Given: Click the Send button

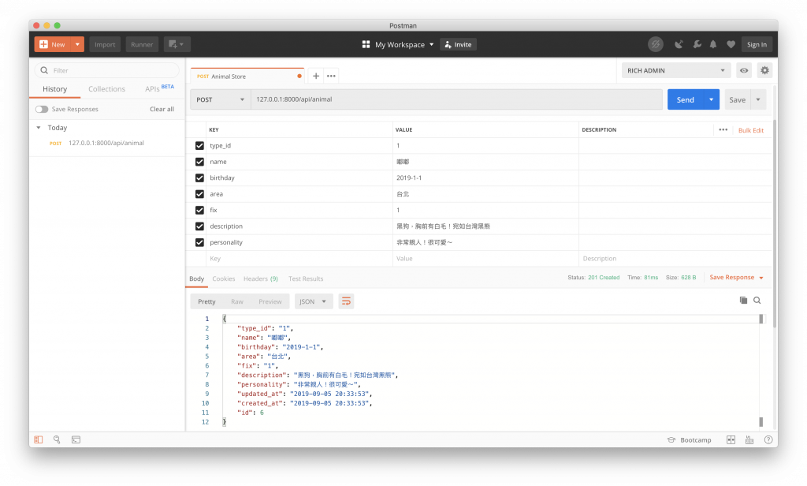Looking at the screenshot, I should (685, 99).
